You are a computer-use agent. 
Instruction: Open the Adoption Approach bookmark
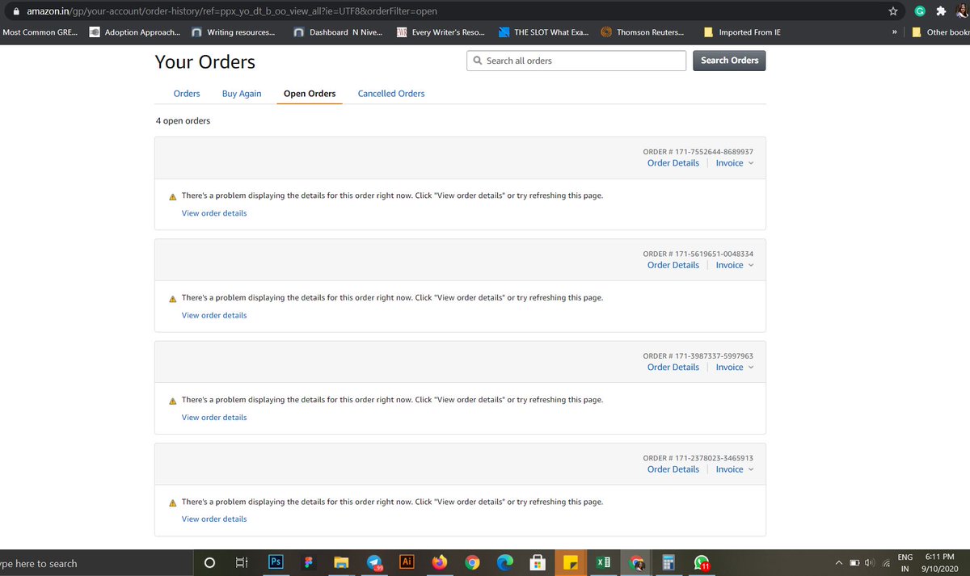coord(134,32)
